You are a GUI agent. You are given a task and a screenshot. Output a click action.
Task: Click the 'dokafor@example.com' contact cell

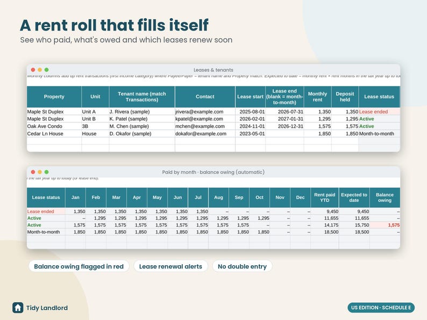point(205,134)
